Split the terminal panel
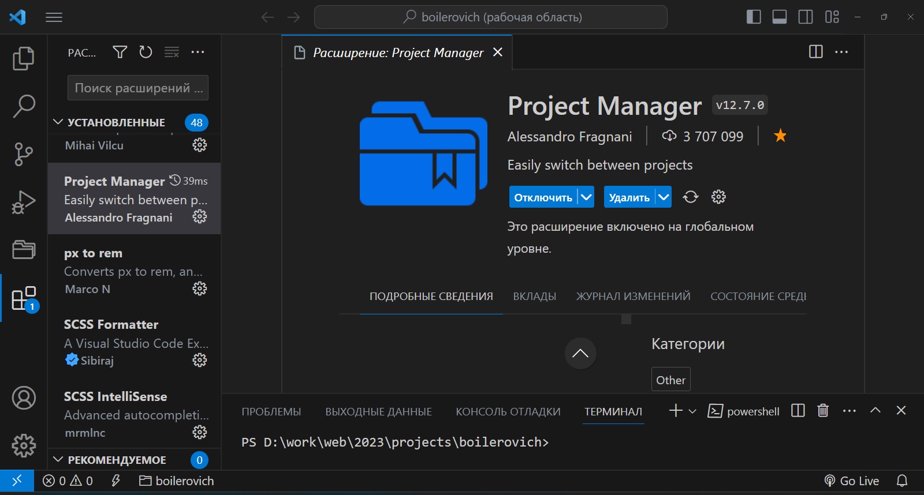924x495 pixels. 798,411
